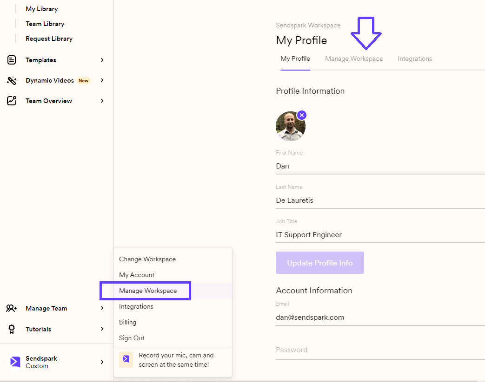Click the Tutorials award icon
485x382 pixels.
click(x=12, y=329)
